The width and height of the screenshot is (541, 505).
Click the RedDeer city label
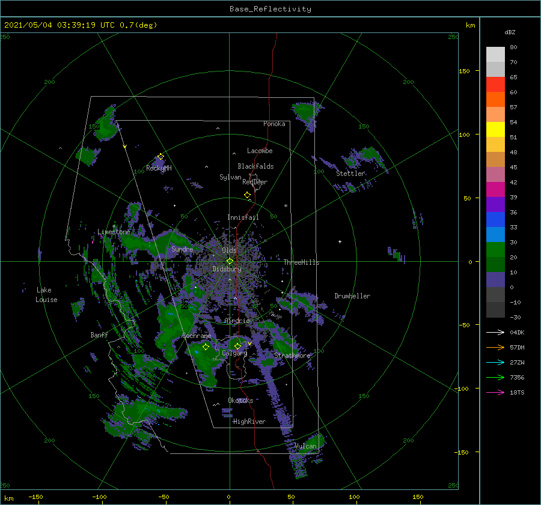(x=255, y=182)
